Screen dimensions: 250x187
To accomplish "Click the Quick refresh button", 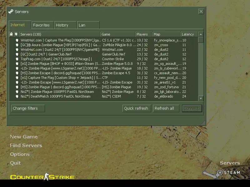I will tap(137, 108).
